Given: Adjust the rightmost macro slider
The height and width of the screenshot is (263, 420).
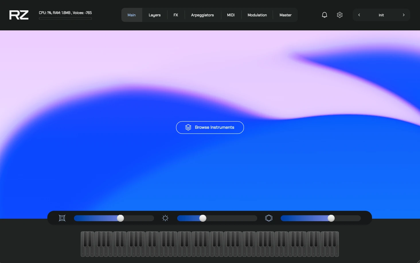Looking at the screenshot, I should (x=331, y=218).
